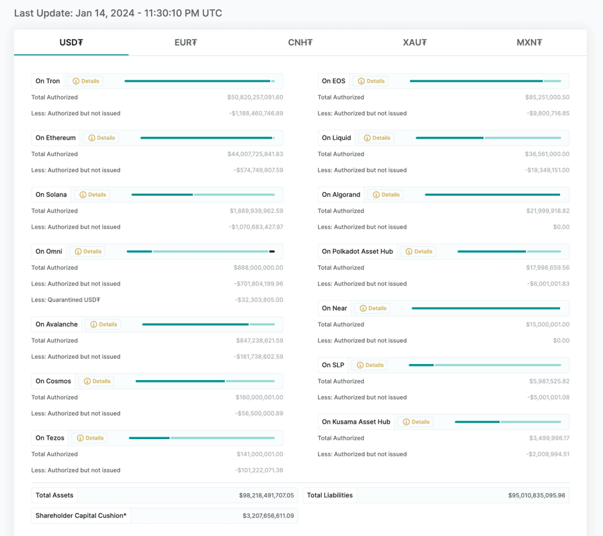Click the info icon beside On Liquid
Viewport: 603px width, 536px height.
click(x=367, y=138)
